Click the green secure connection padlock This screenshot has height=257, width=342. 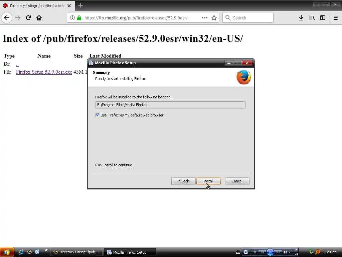point(79,18)
